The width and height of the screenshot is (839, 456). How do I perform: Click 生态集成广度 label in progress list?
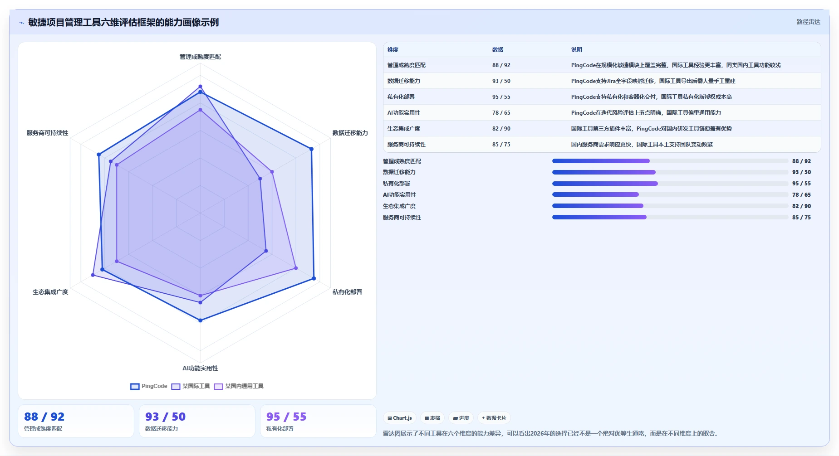(399, 206)
